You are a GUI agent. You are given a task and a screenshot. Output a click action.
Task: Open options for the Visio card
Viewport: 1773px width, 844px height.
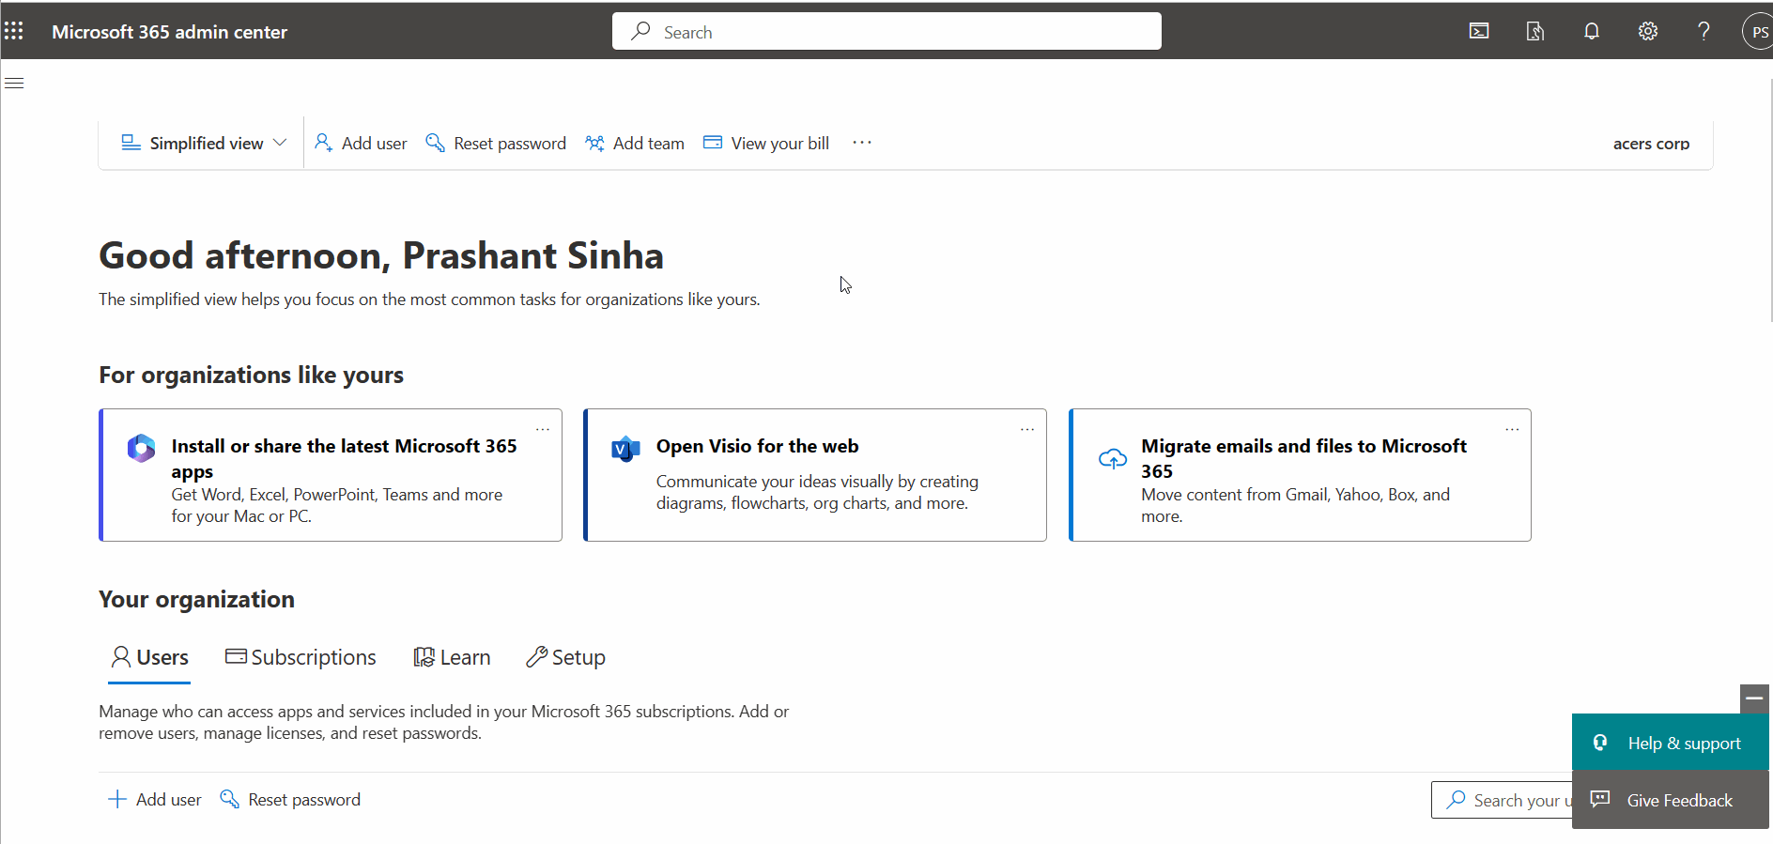(x=1027, y=429)
